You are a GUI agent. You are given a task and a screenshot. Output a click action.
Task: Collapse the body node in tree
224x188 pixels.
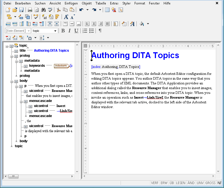click(11, 82)
